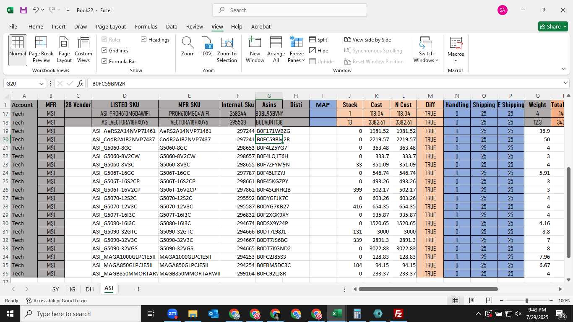Switch to the Data ribbon tab
This screenshot has width=573, height=322.
pos(172,26)
